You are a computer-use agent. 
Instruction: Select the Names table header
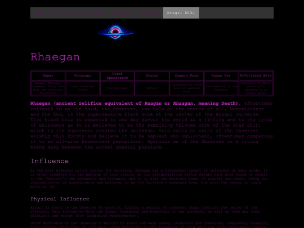tap(48, 76)
